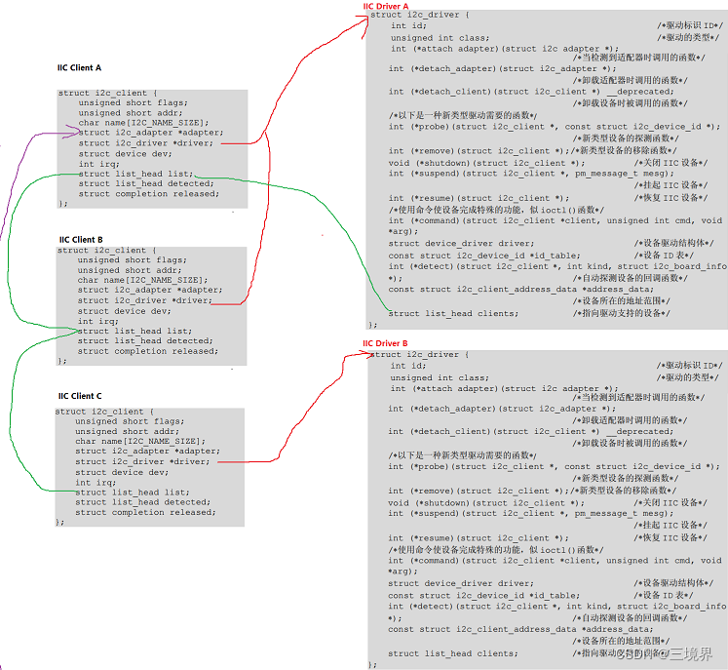This screenshot has width=728, height=670.
Task: Click the "IIC Client A" heading
Action: (x=79, y=68)
